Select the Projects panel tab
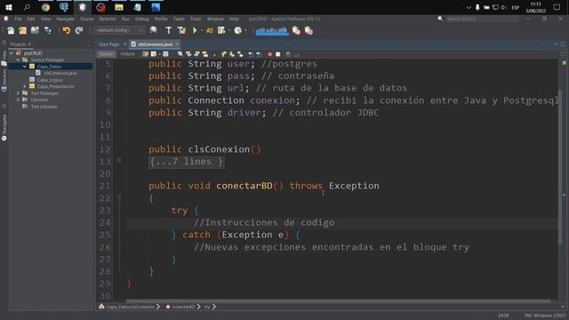Image resolution: width=569 pixels, height=320 pixels. [18, 44]
